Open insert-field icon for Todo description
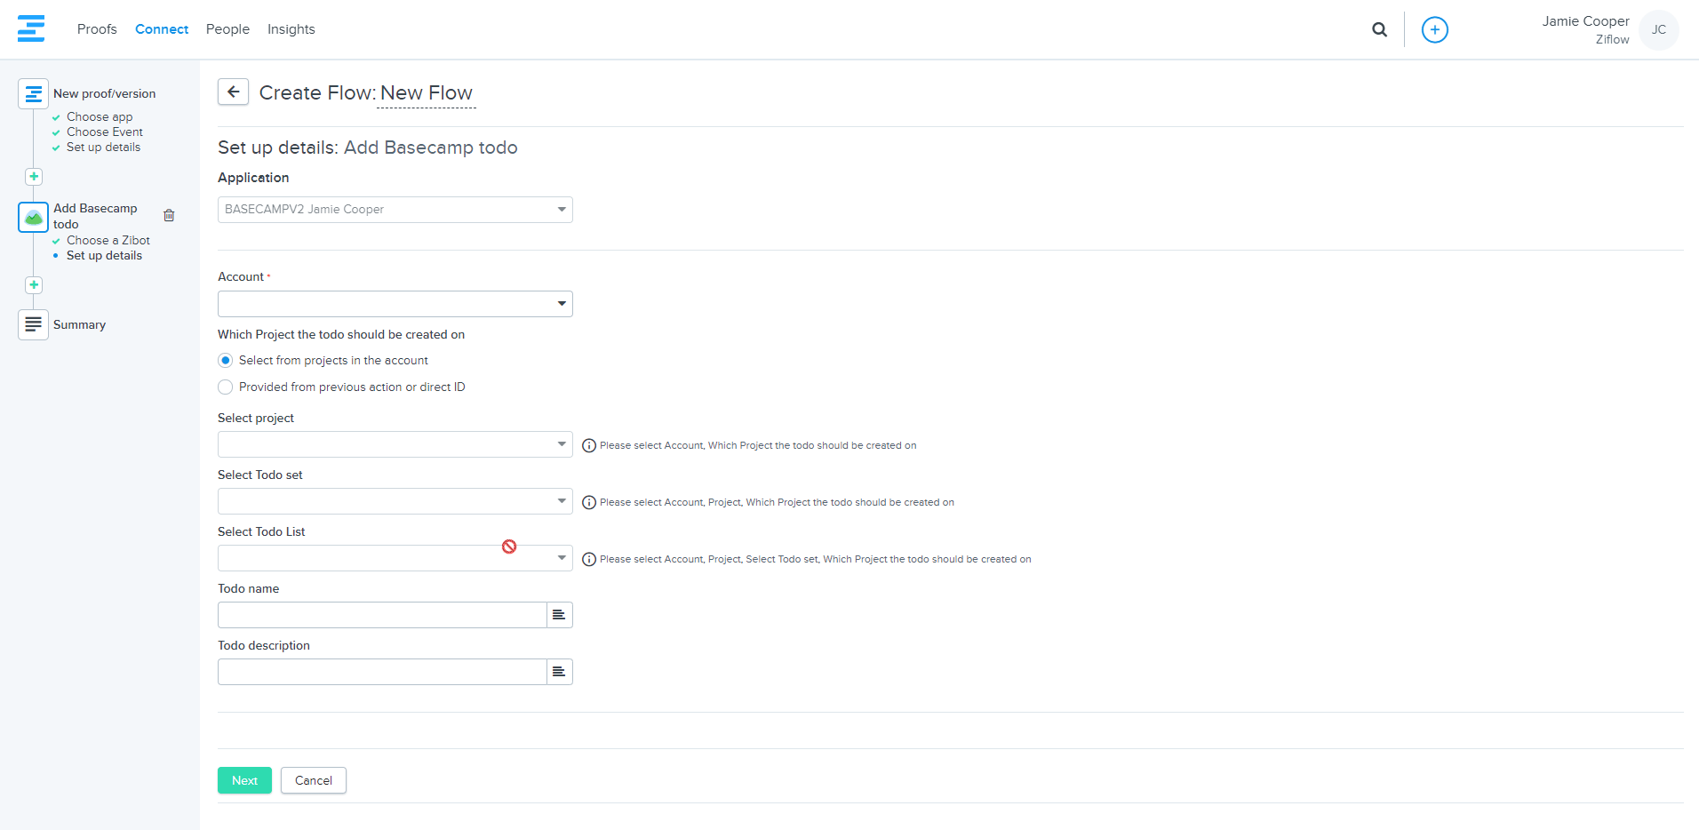Viewport: 1699px width, 830px height. click(x=559, y=672)
